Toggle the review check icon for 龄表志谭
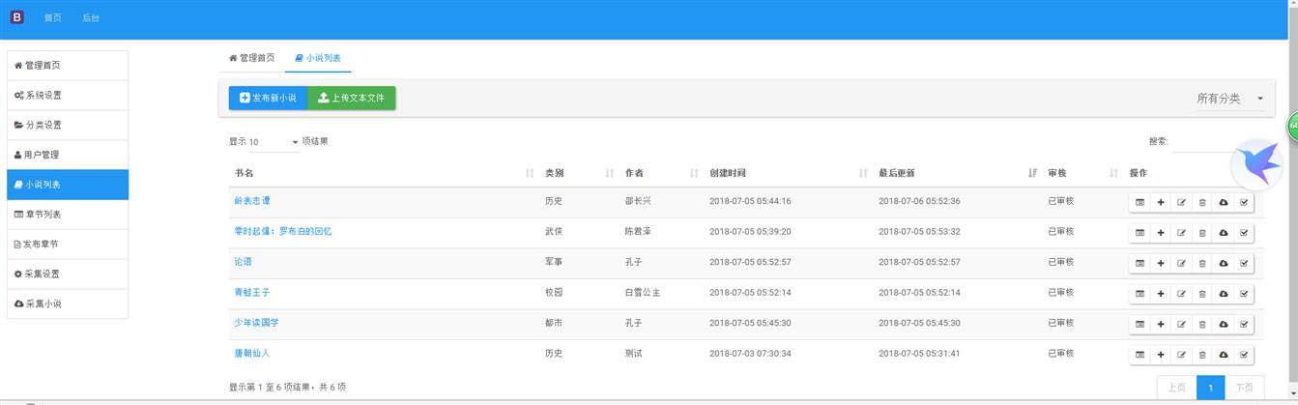Screen dimensions: 1298x405 point(1244,203)
